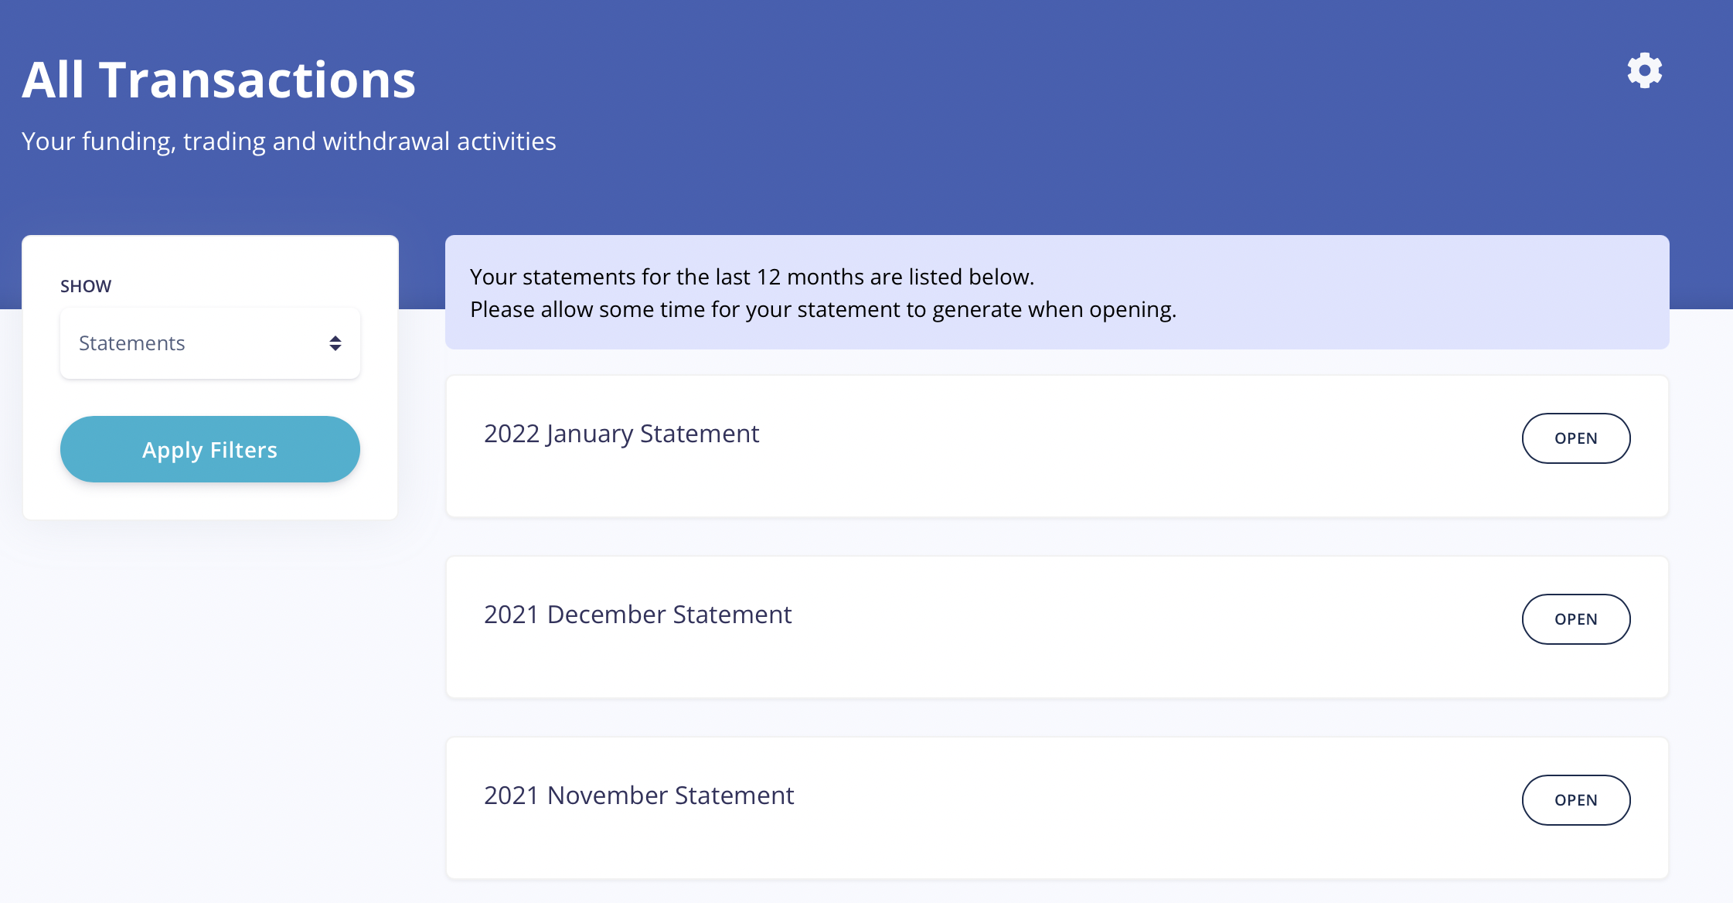1733x903 pixels.
Task: Apply the selected filters
Action: [209, 448]
